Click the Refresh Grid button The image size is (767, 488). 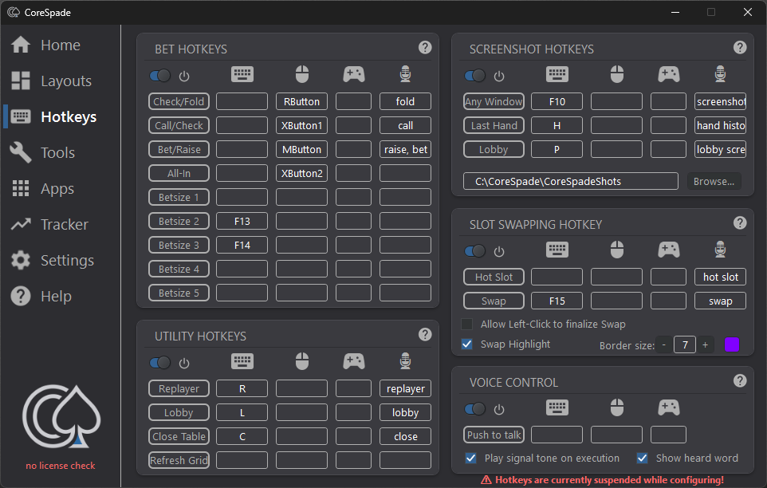tap(179, 460)
